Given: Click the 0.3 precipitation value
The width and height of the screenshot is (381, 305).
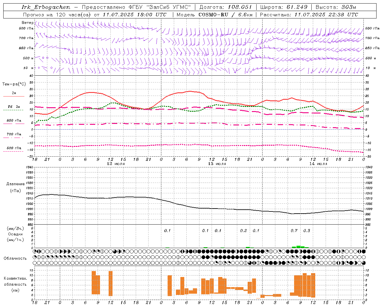Looking at the screenshot, I should point(307,231).
